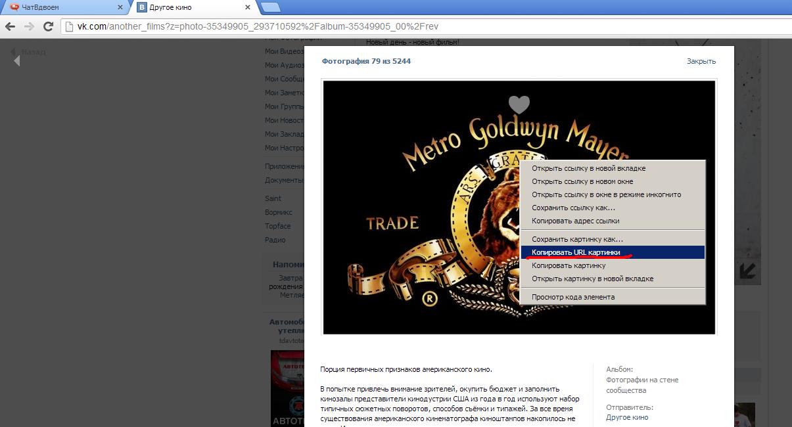The width and height of the screenshot is (792, 427).
Task: Choose Сохранить картинку как...
Action: pos(613,239)
